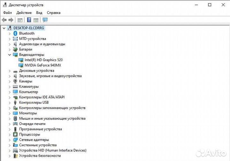Open the Действие menu
The image size is (230, 161).
24,13
